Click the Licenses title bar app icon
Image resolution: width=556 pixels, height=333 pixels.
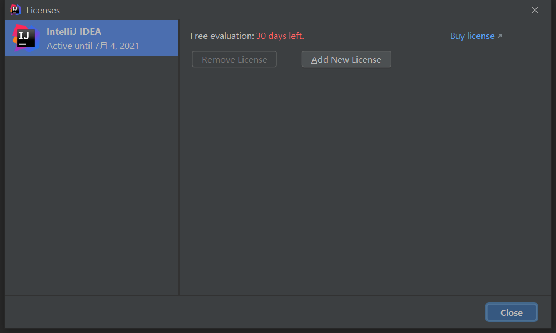pyautogui.click(x=15, y=10)
